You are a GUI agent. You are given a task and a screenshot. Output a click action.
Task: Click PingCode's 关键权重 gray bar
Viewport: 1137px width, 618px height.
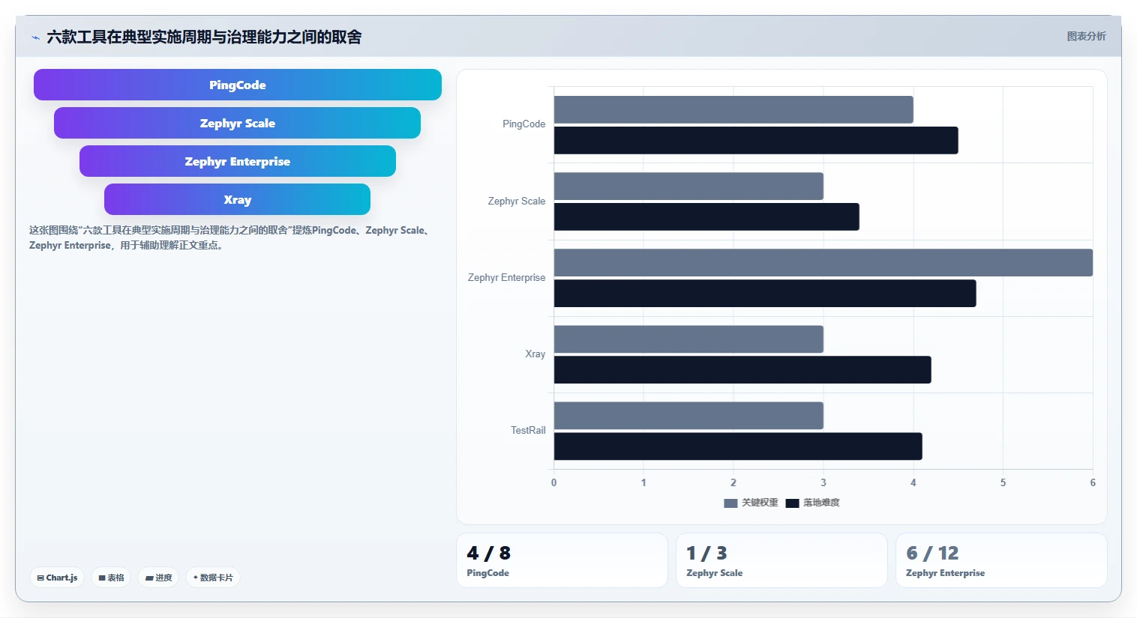point(733,109)
